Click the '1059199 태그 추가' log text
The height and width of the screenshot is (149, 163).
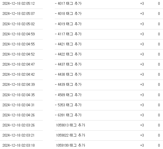70,145
